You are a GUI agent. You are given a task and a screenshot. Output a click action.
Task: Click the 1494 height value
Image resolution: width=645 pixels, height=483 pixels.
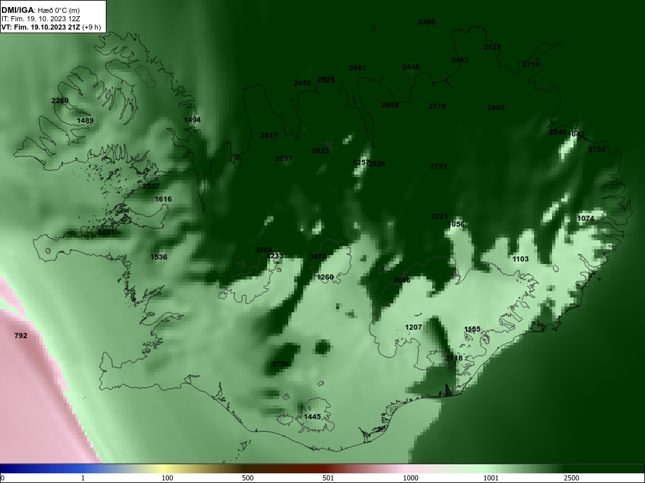click(192, 120)
